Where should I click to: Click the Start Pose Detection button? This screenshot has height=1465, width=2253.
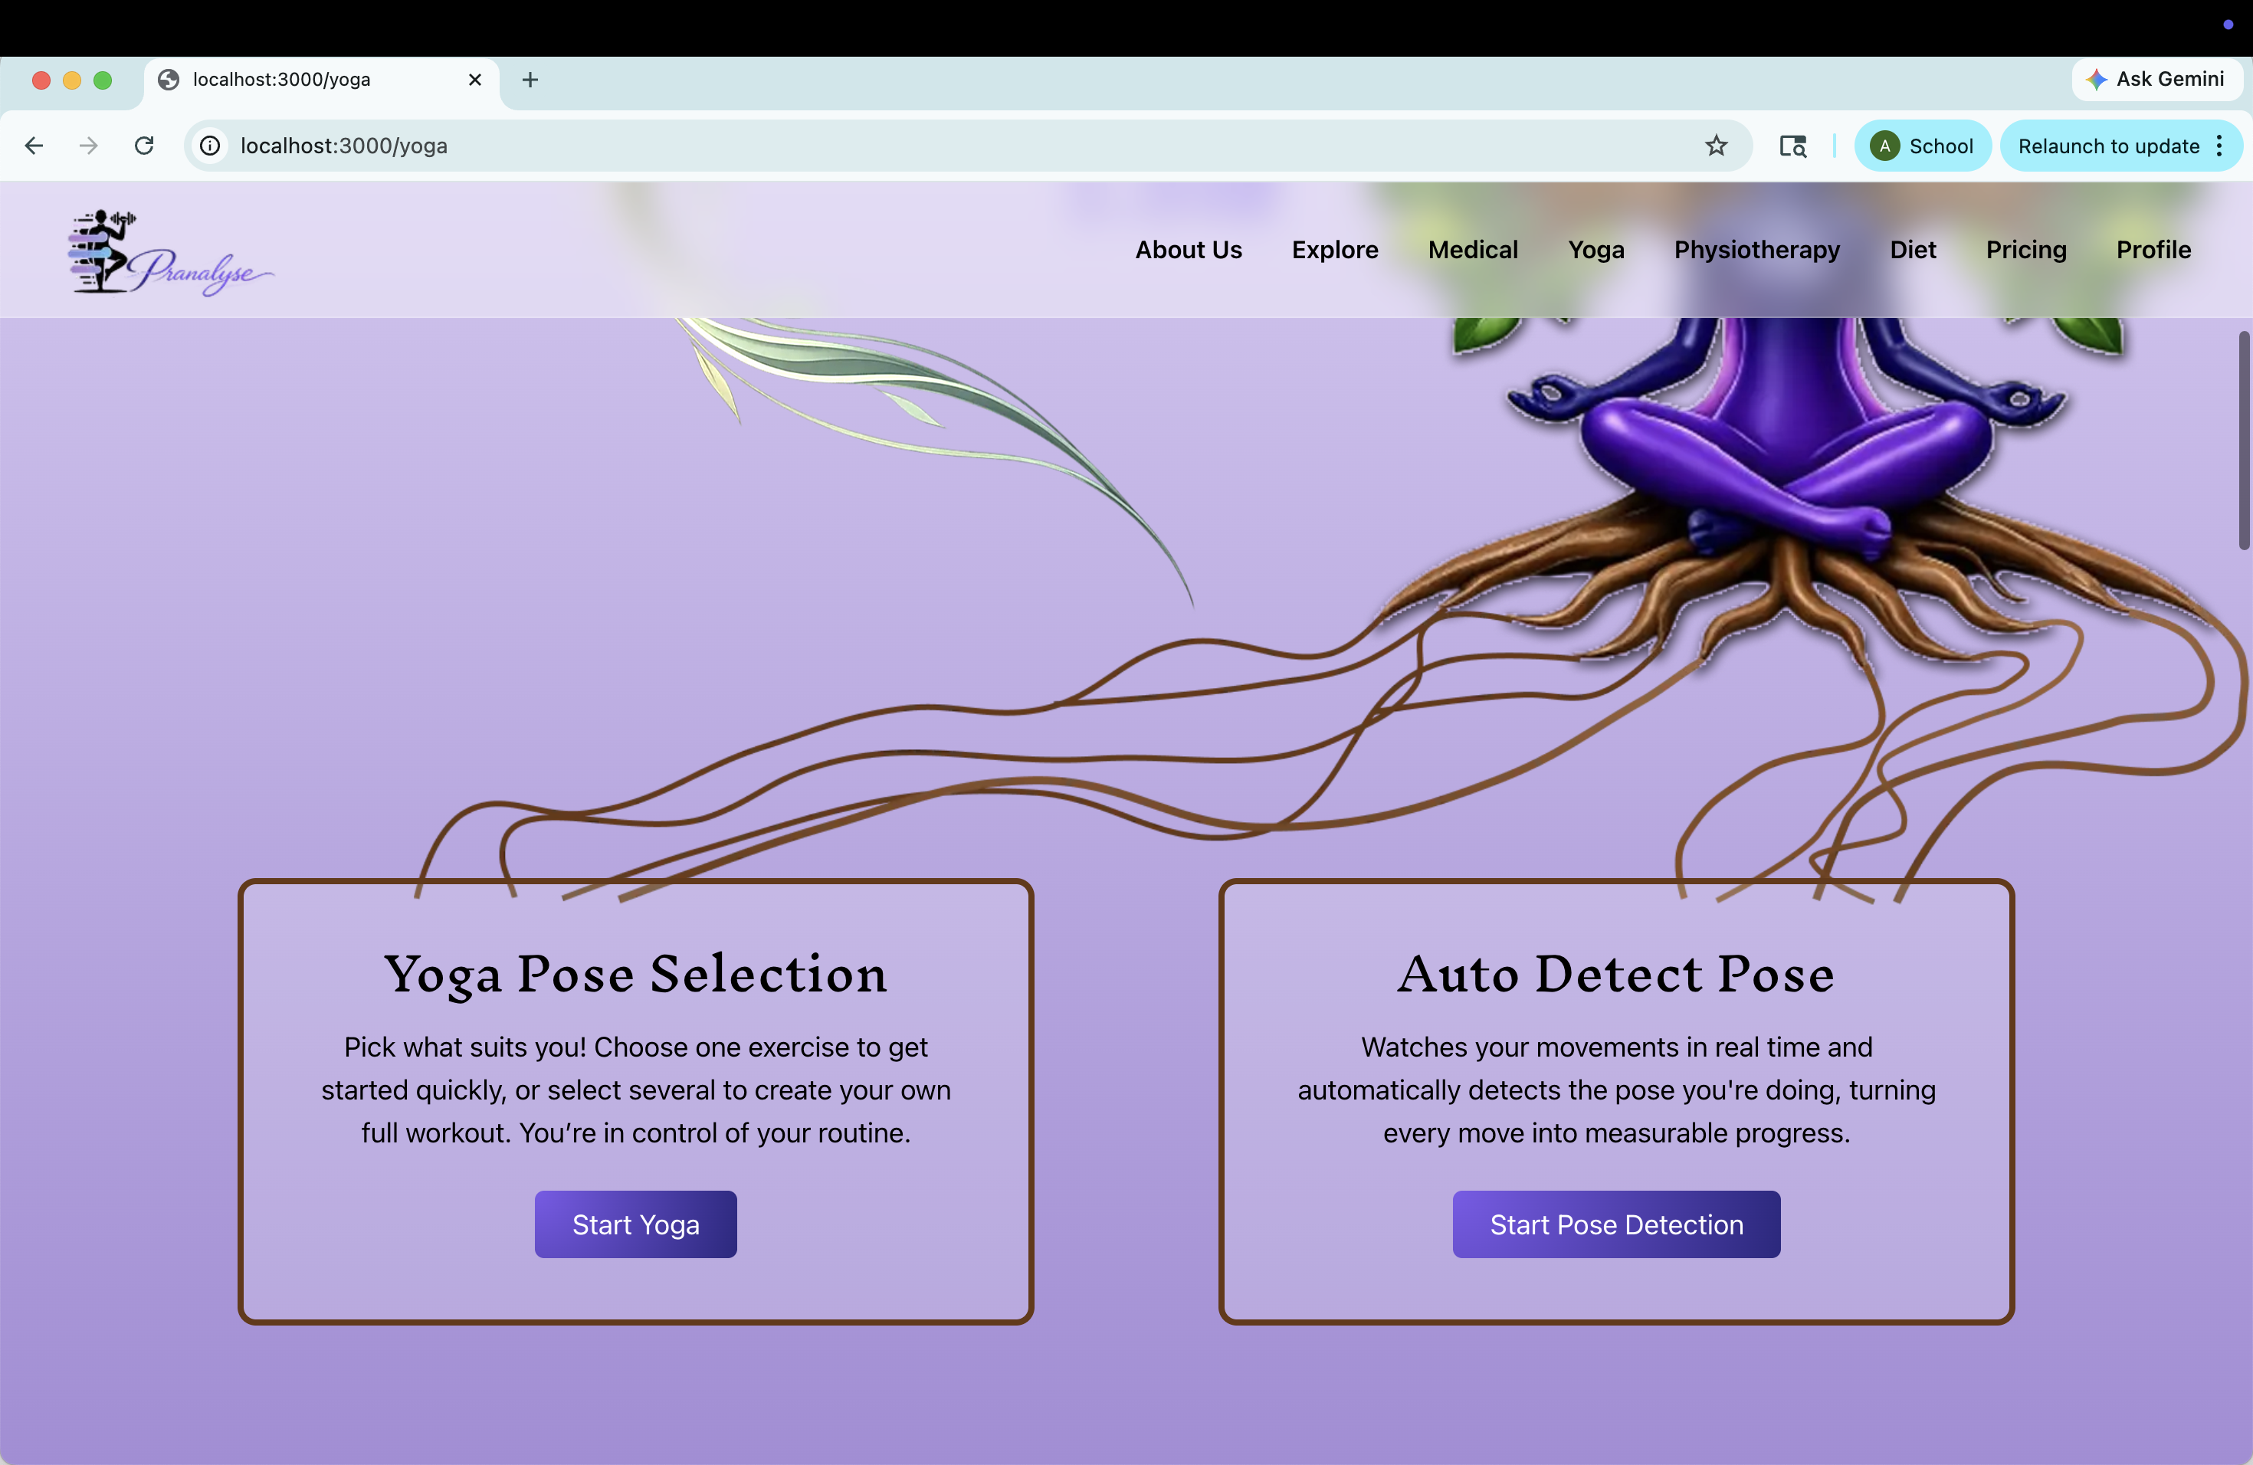(1616, 1224)
